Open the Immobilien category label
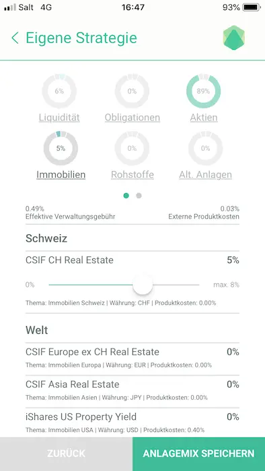This screenshot has height=471, width=265. coord(61,174)
